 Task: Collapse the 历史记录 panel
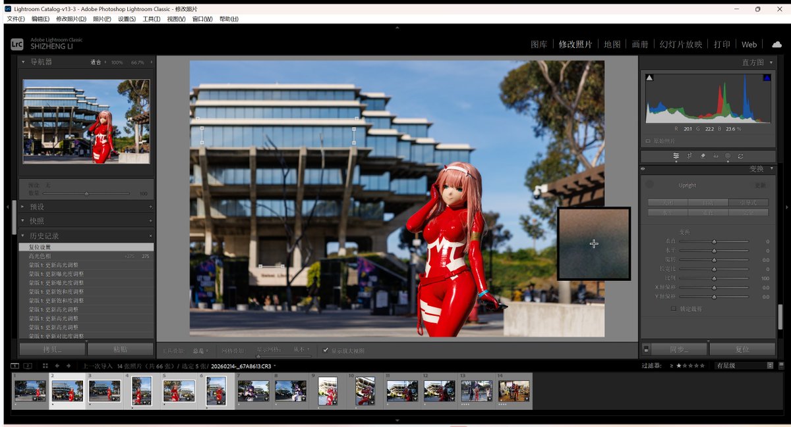24,236
